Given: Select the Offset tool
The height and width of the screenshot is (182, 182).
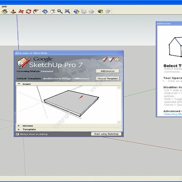Looking at the screenshot, I should coord(36,12).
